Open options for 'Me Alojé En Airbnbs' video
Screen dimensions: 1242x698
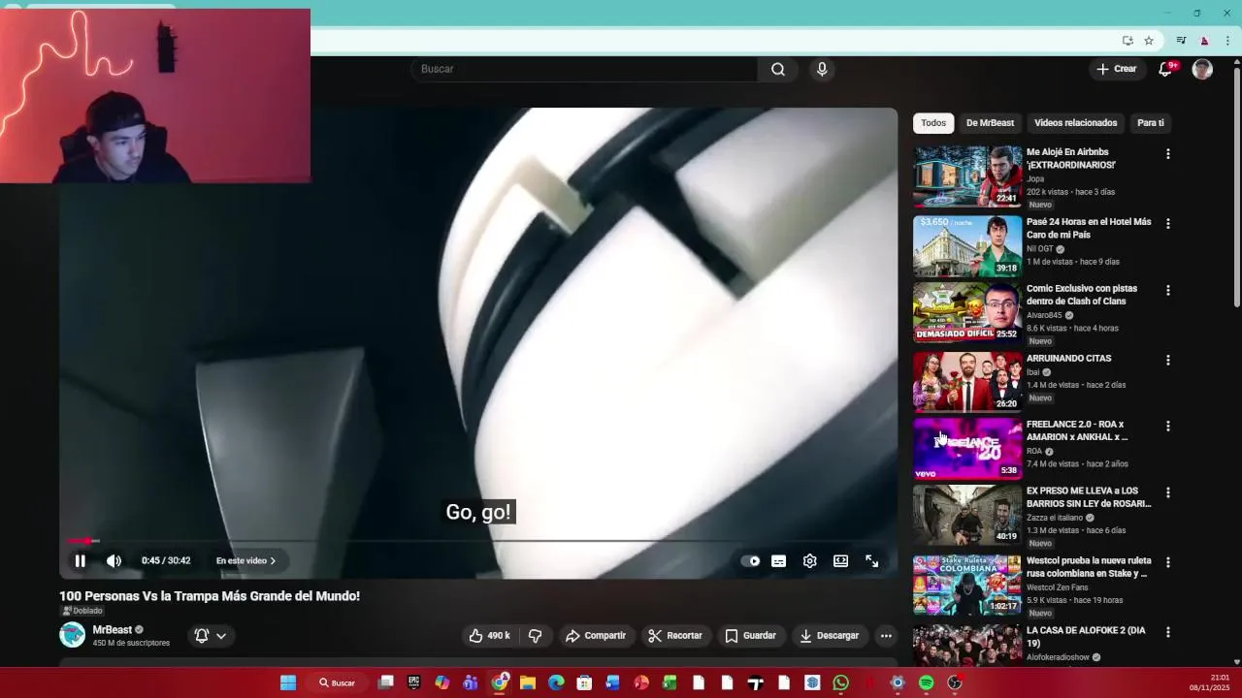(x=1167, y=154)
